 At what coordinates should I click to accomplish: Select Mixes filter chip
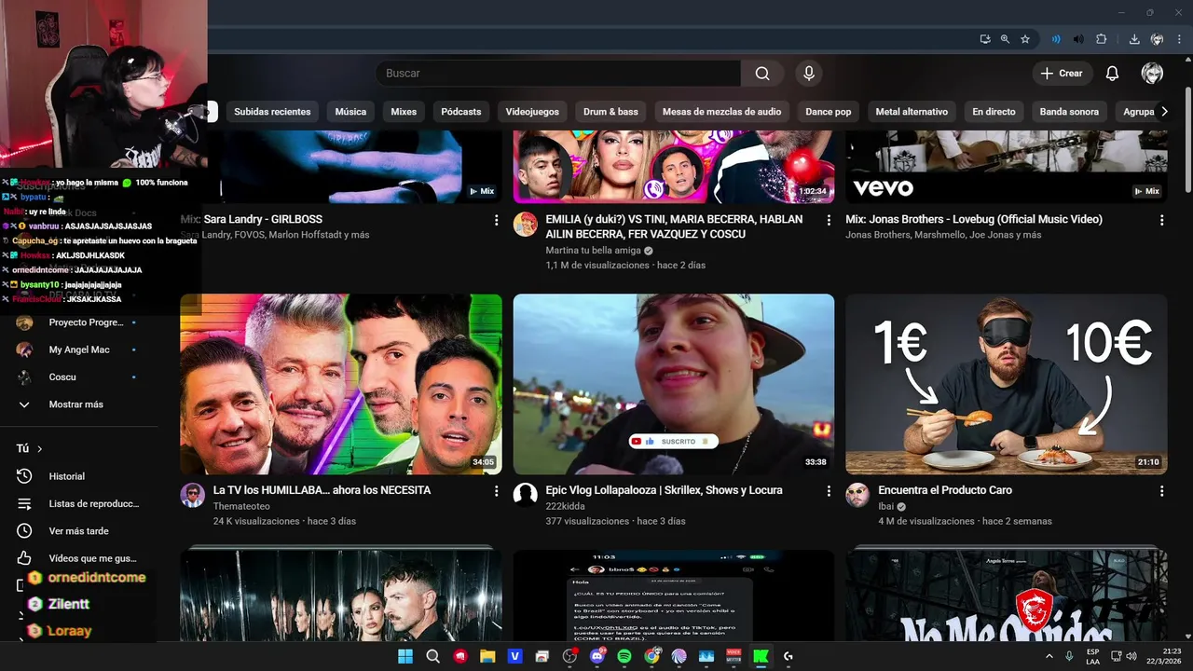coord(404,112)
